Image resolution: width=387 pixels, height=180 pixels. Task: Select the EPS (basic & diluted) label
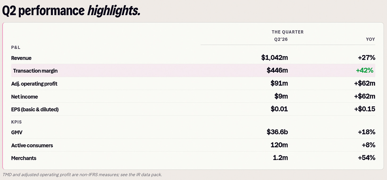click(35, 109)
